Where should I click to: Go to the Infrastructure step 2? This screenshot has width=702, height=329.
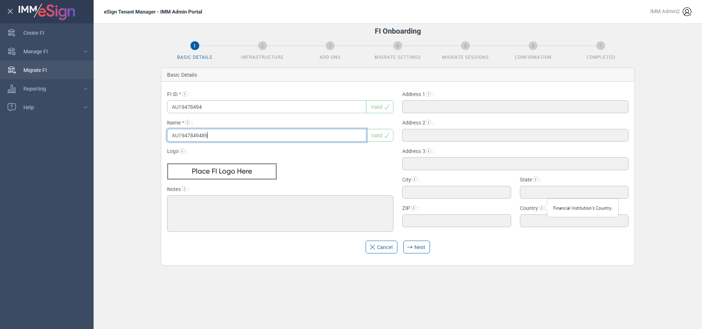262,46
